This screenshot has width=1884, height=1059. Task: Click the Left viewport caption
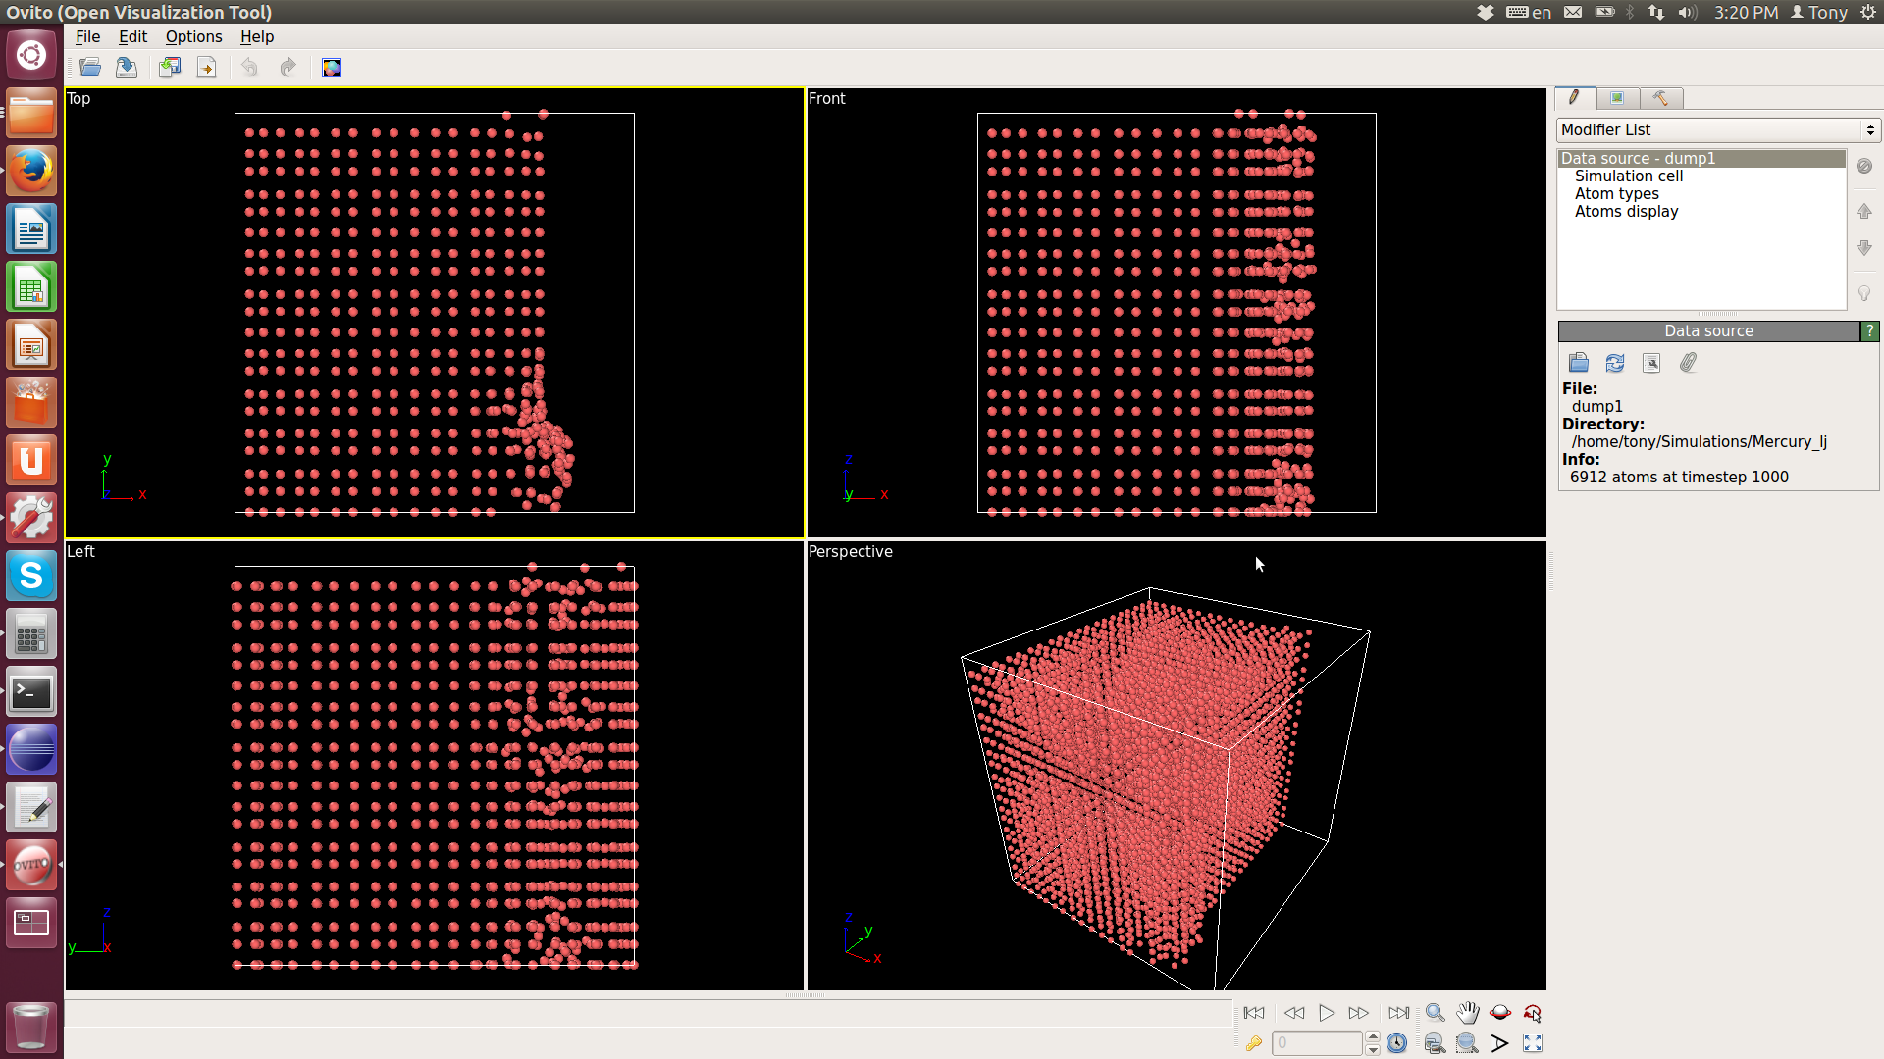(x=80, y=551)
